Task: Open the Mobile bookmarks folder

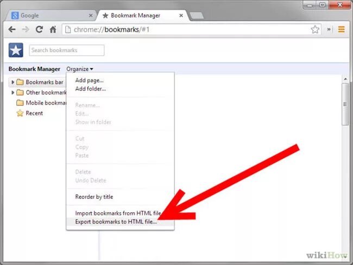Action: point(46,103)
